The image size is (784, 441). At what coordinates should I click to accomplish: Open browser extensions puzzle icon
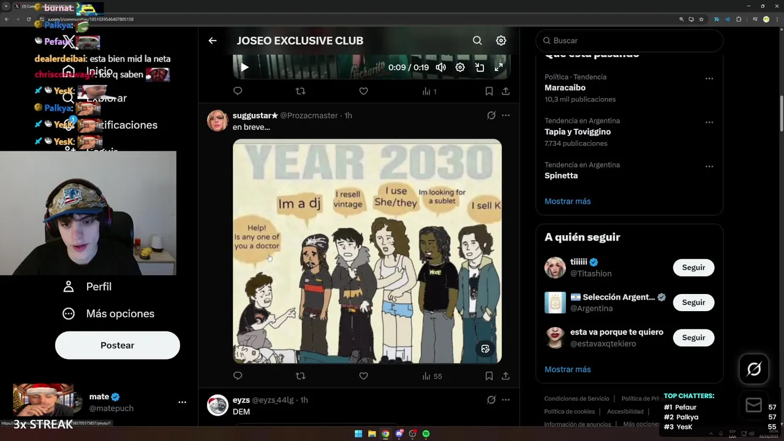coord(739,19)
